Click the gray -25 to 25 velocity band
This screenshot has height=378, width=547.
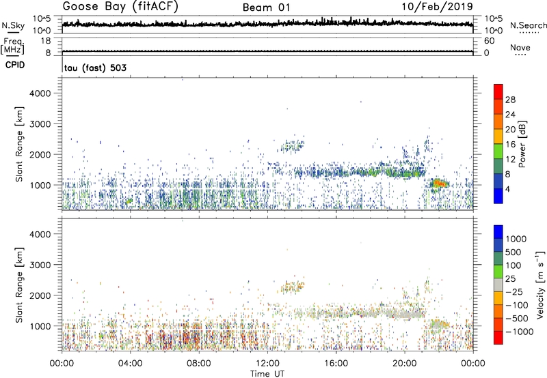coord(498,285)
